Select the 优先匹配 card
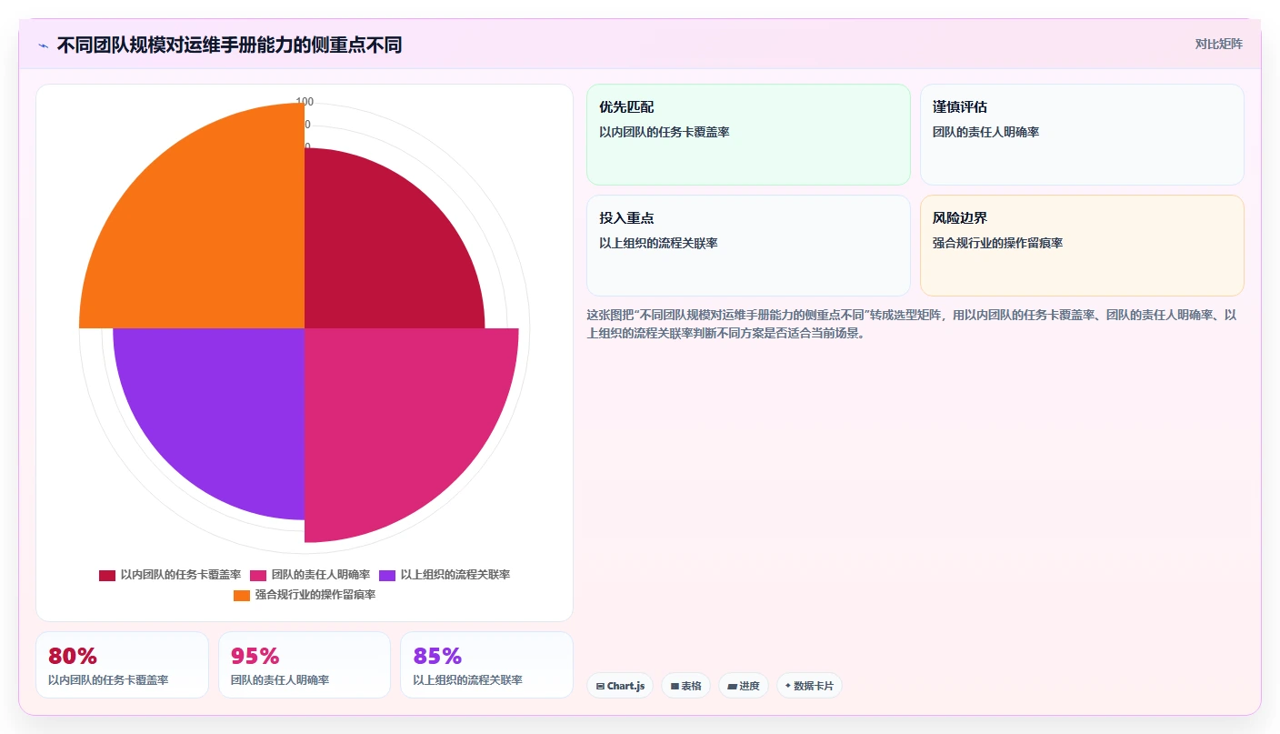Screen dimensions: 1280x734 (748, 135)
